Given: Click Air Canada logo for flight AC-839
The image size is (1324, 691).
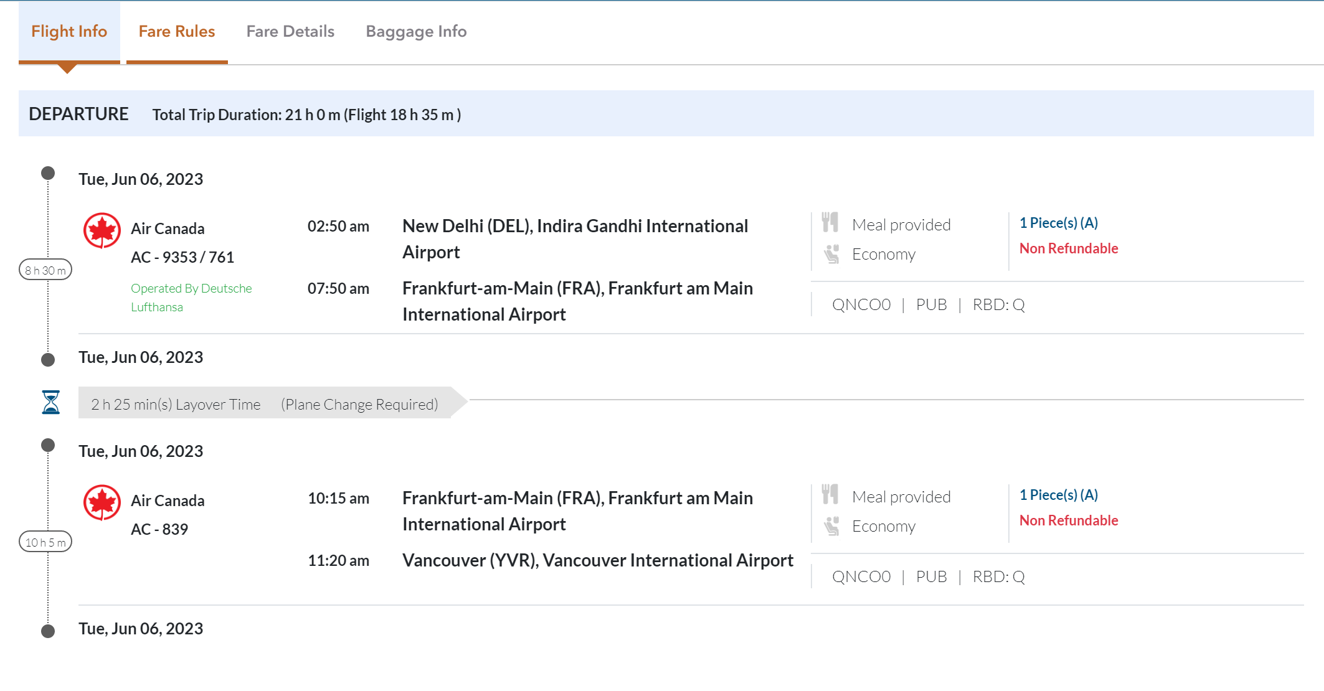Looking at the screenshot, I should coord(102,503).
